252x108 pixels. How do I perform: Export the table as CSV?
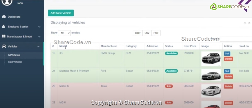147,33
